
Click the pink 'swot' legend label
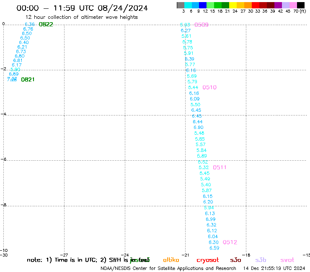(287, 260)
